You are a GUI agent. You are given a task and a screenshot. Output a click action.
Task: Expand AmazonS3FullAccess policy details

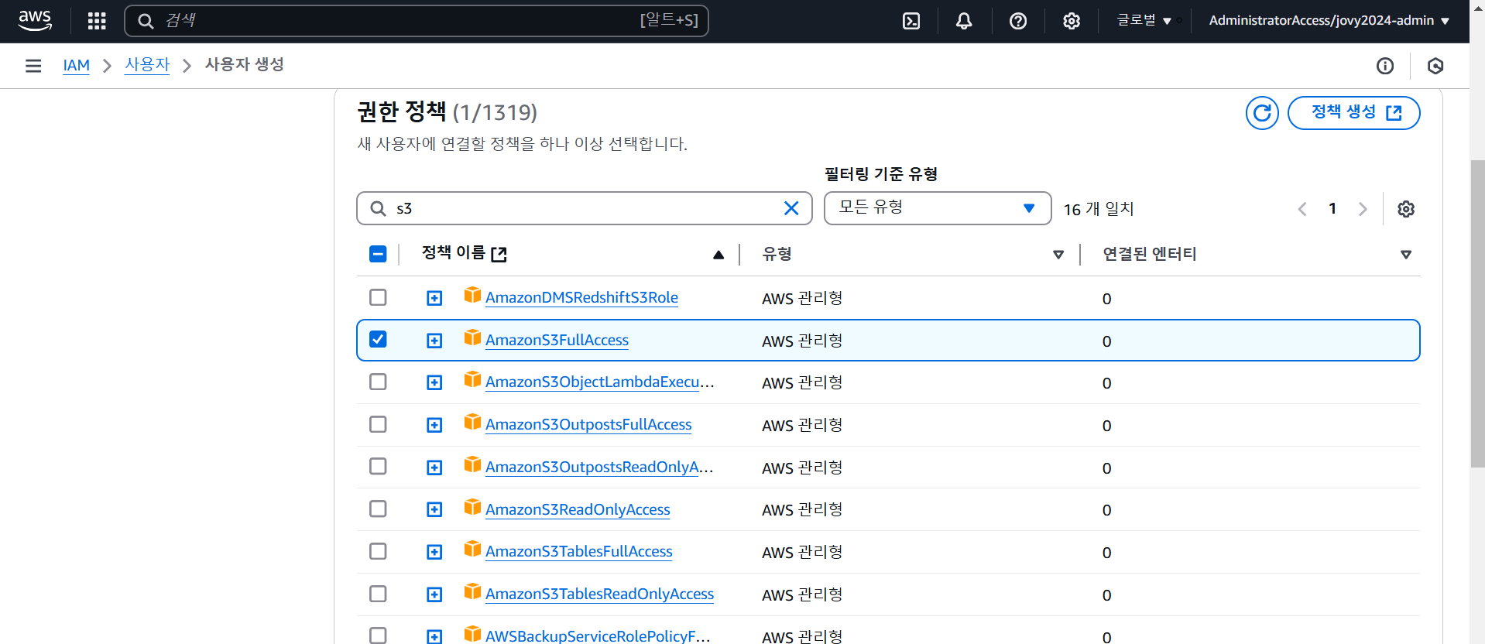(434, 341)
